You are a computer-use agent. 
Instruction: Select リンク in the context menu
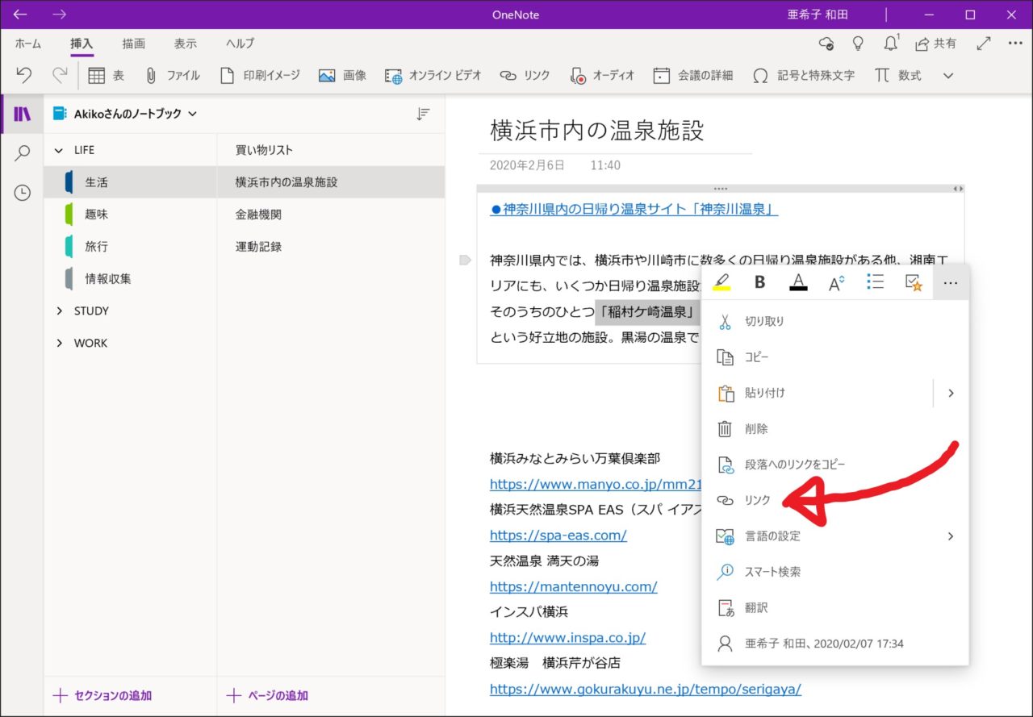(757, 500)
